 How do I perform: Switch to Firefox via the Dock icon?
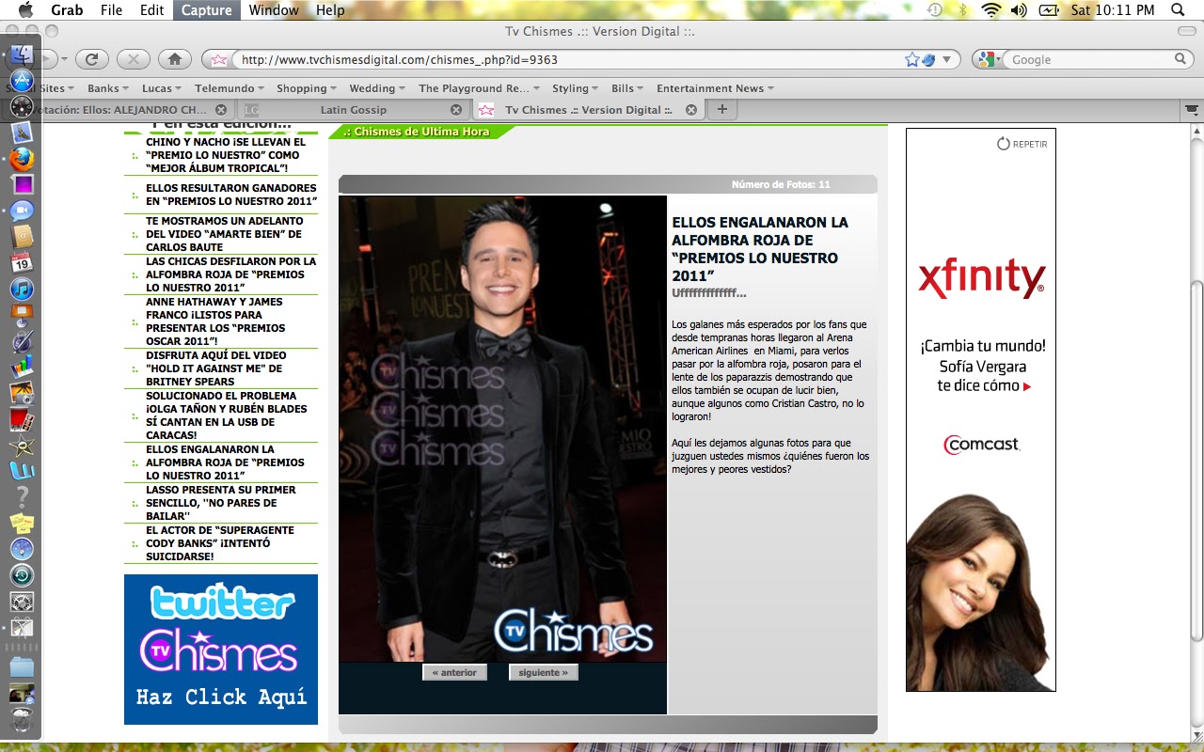point(22,159)
